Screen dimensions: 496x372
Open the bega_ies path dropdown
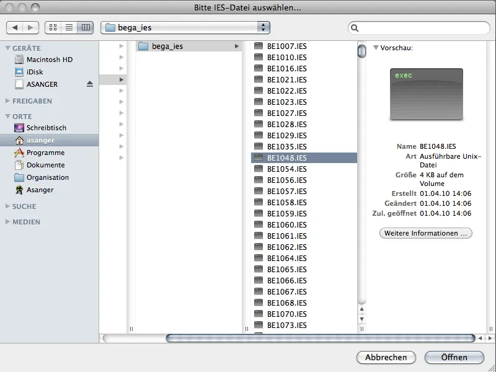point(186,27)
